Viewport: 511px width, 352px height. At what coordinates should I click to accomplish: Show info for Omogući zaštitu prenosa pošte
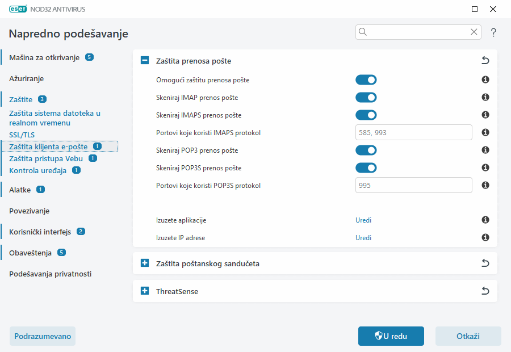[485, 80]
